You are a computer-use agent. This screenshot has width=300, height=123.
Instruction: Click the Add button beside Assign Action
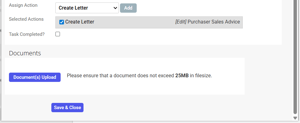tap(128, 8)
